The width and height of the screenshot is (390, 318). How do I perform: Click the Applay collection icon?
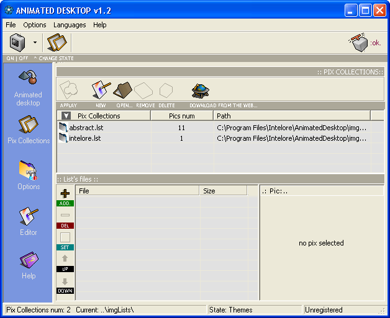(x=68, y=90)
